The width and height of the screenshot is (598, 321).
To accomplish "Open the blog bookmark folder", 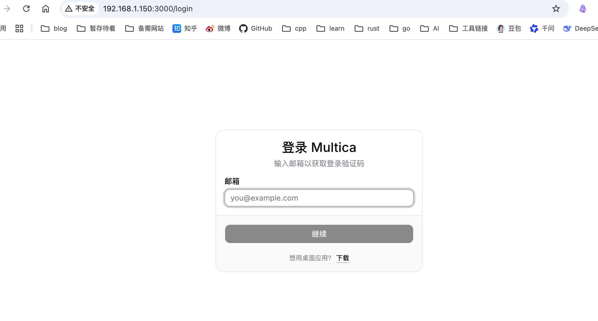I will click(x=54, y=28).
